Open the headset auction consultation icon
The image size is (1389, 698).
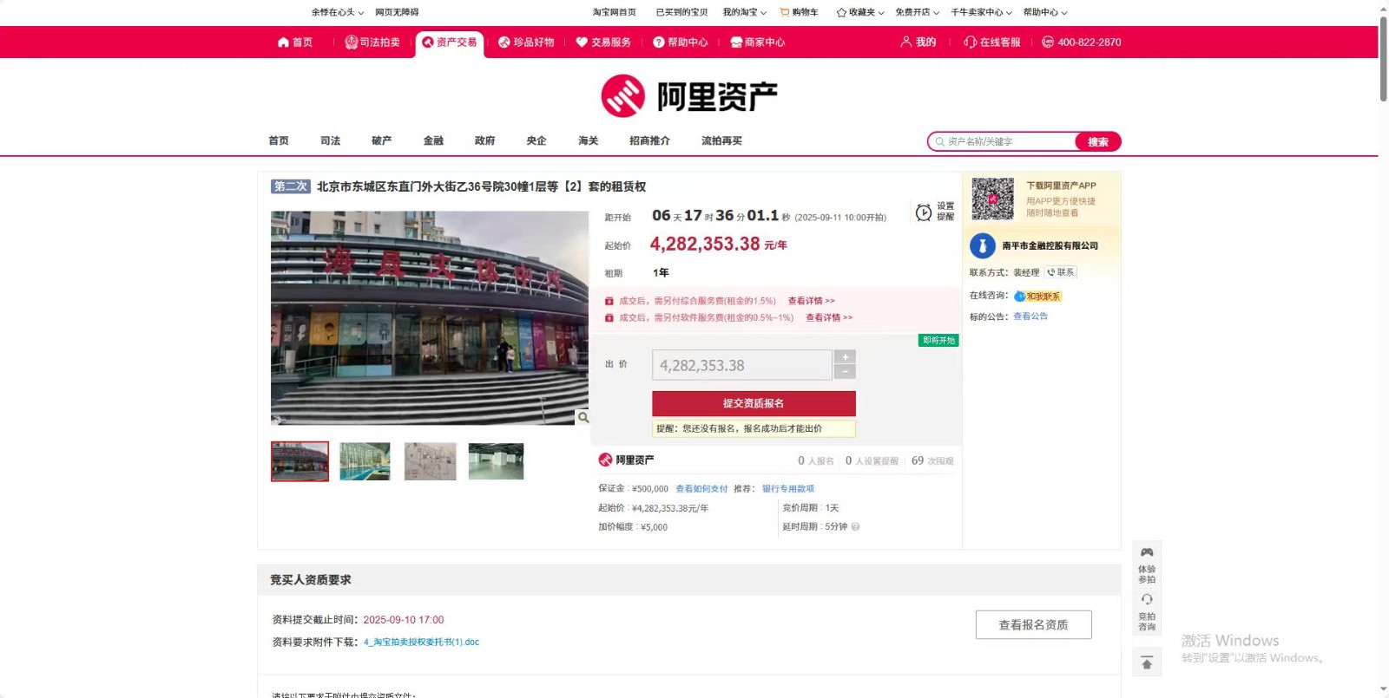coord(1146,600)
